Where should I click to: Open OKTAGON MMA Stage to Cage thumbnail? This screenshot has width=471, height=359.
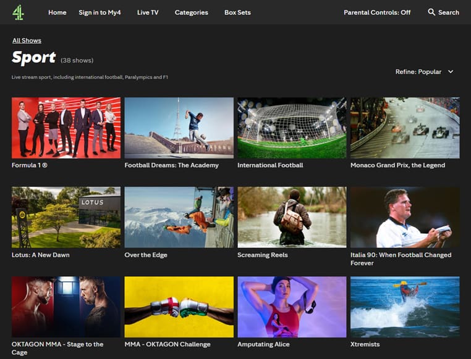coord(66,307)
